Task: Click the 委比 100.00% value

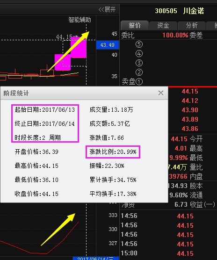Action: pos(175,35)
